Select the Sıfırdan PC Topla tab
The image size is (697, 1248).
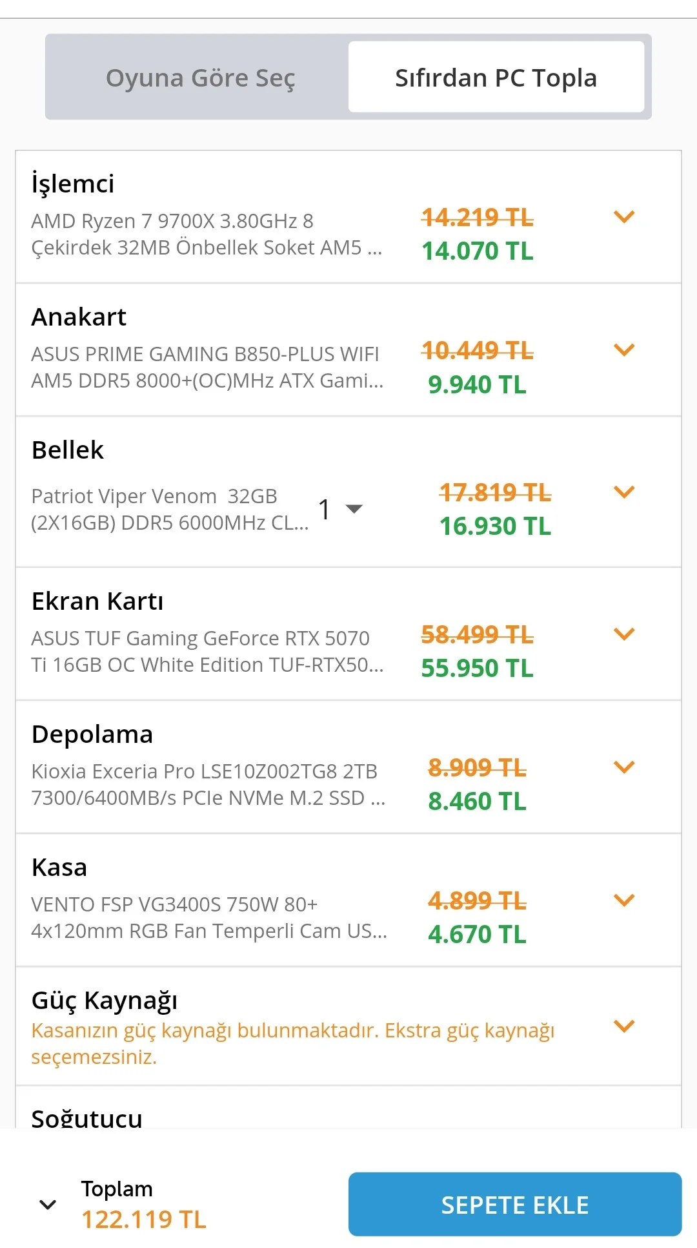pos(496,78)
